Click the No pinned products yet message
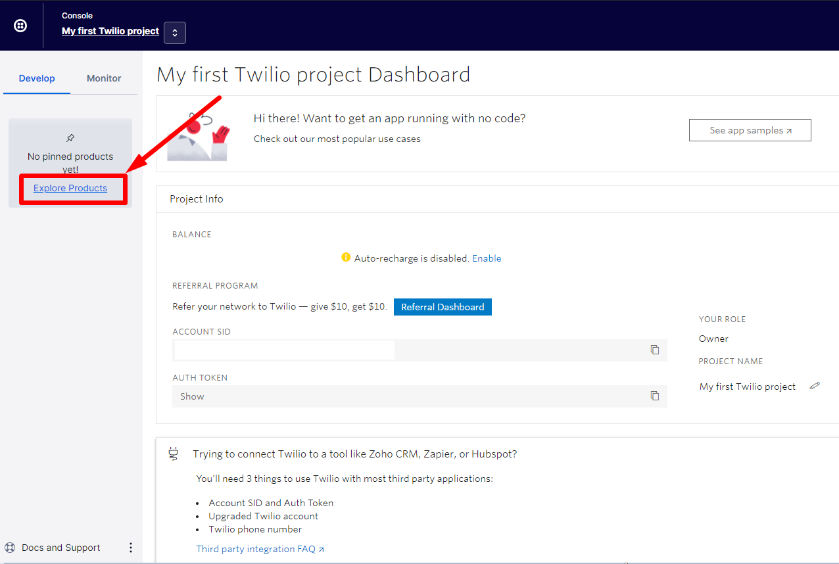Viewport: 839px width, 564px height. (x=70, y=163)
